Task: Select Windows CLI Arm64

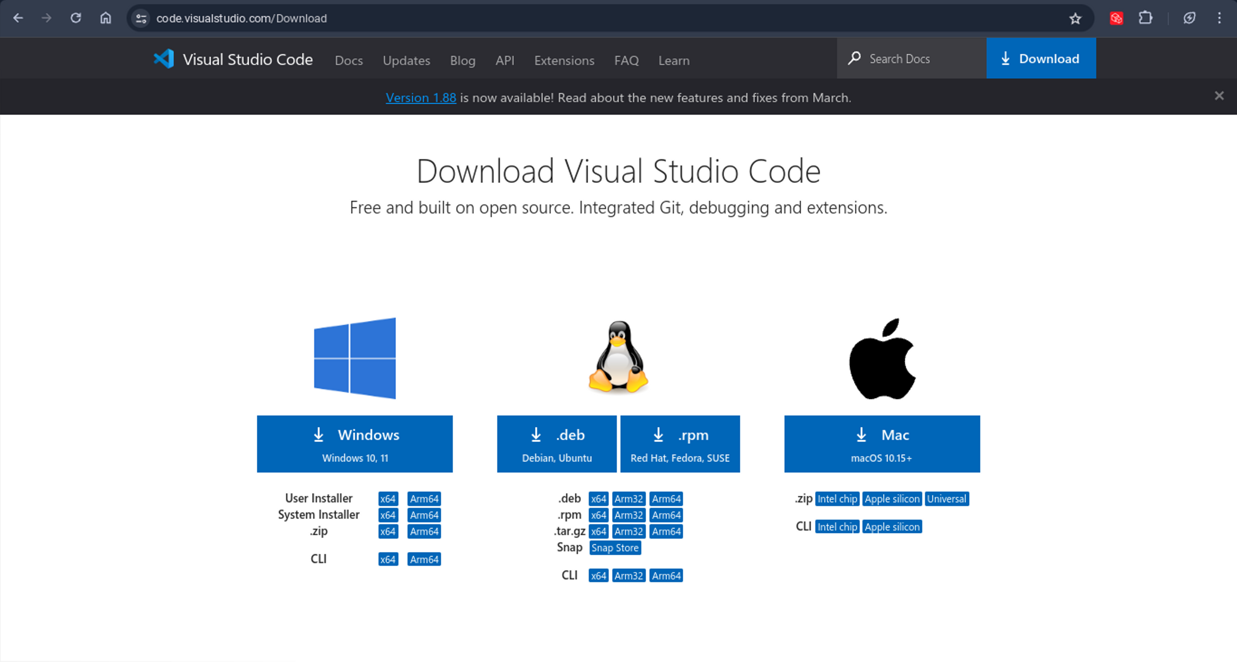Action: coord(424,559)
